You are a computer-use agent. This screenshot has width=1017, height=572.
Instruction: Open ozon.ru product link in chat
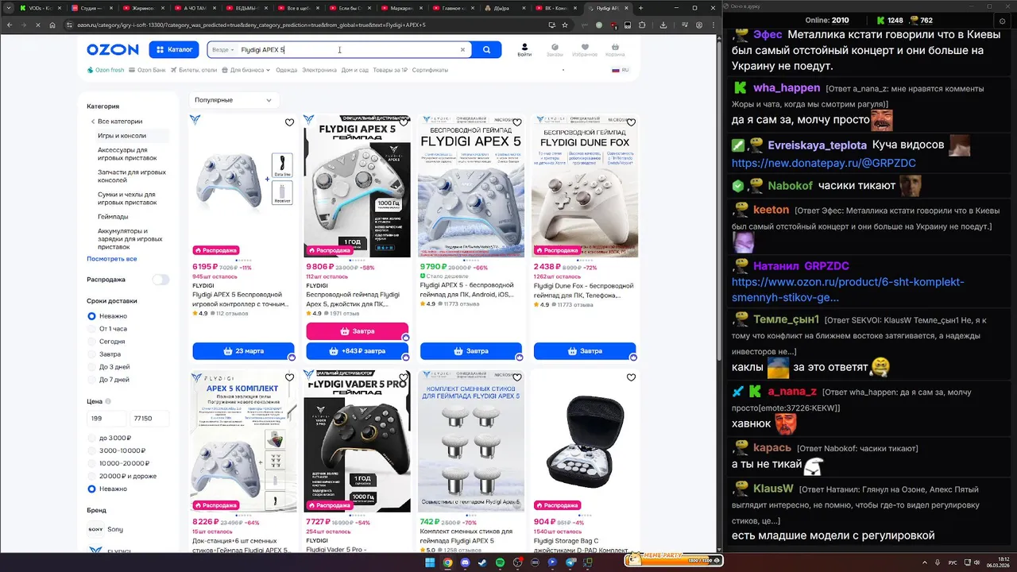point(848,289)
